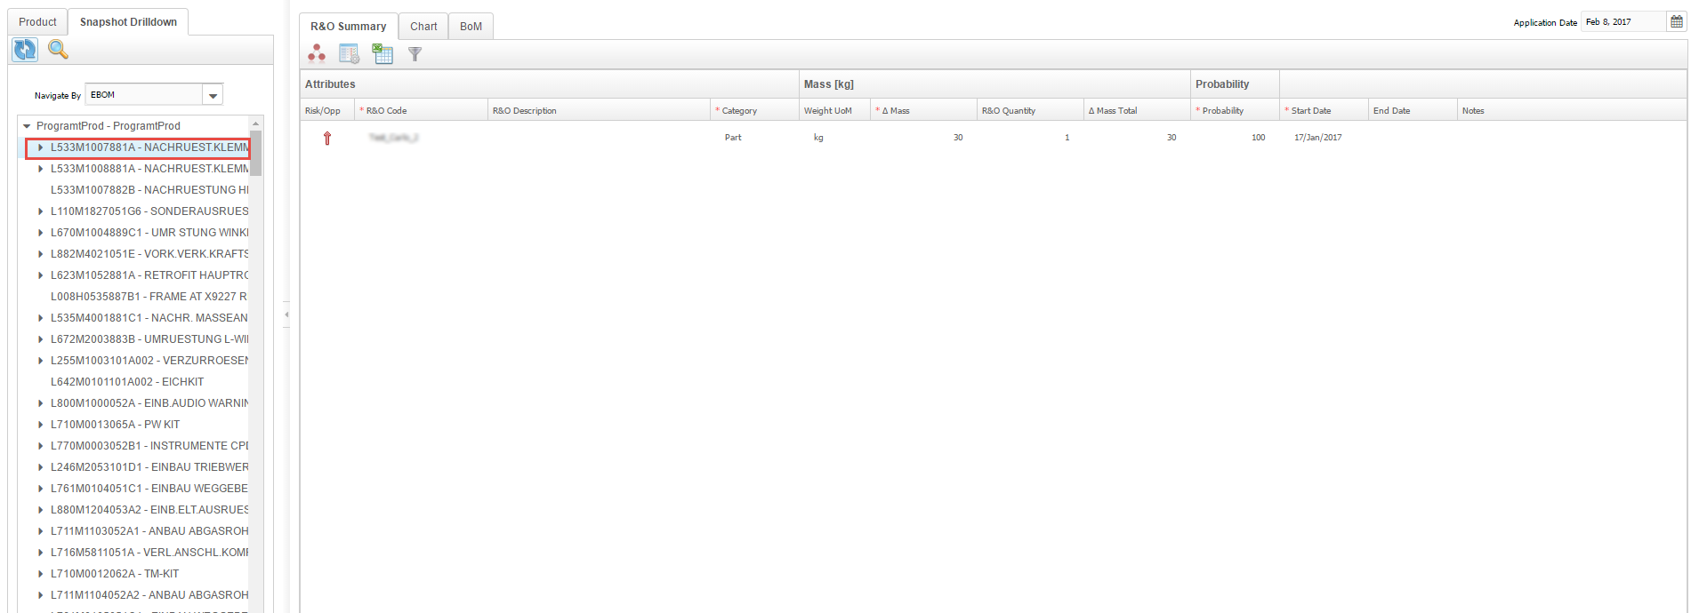Expand the L533M1007881A tree node
The image size is (1699, 613).
pyautogui.click(x=41, y=147)
